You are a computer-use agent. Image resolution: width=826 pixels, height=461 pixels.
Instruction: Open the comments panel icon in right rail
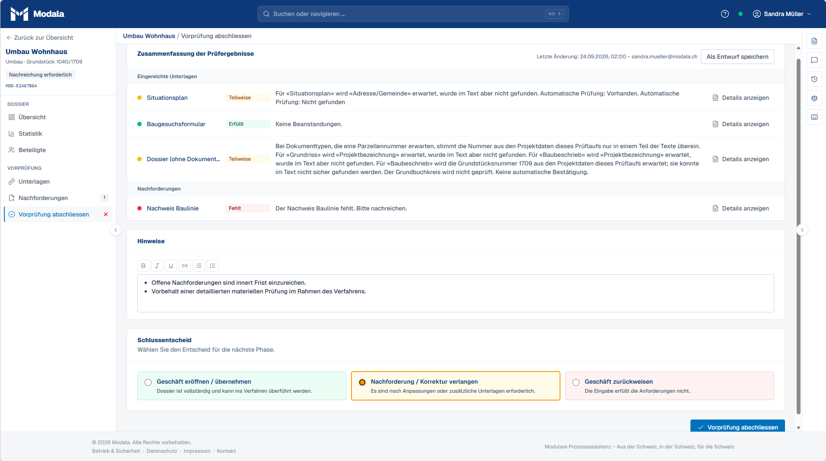[814, 60]
